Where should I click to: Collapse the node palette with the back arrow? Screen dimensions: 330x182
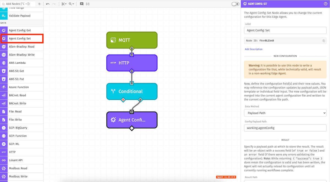tap(40, 4)
